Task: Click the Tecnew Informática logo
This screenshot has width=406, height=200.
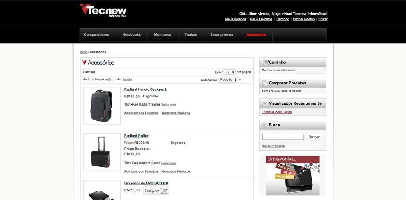Action: click(x=103, y=11)
